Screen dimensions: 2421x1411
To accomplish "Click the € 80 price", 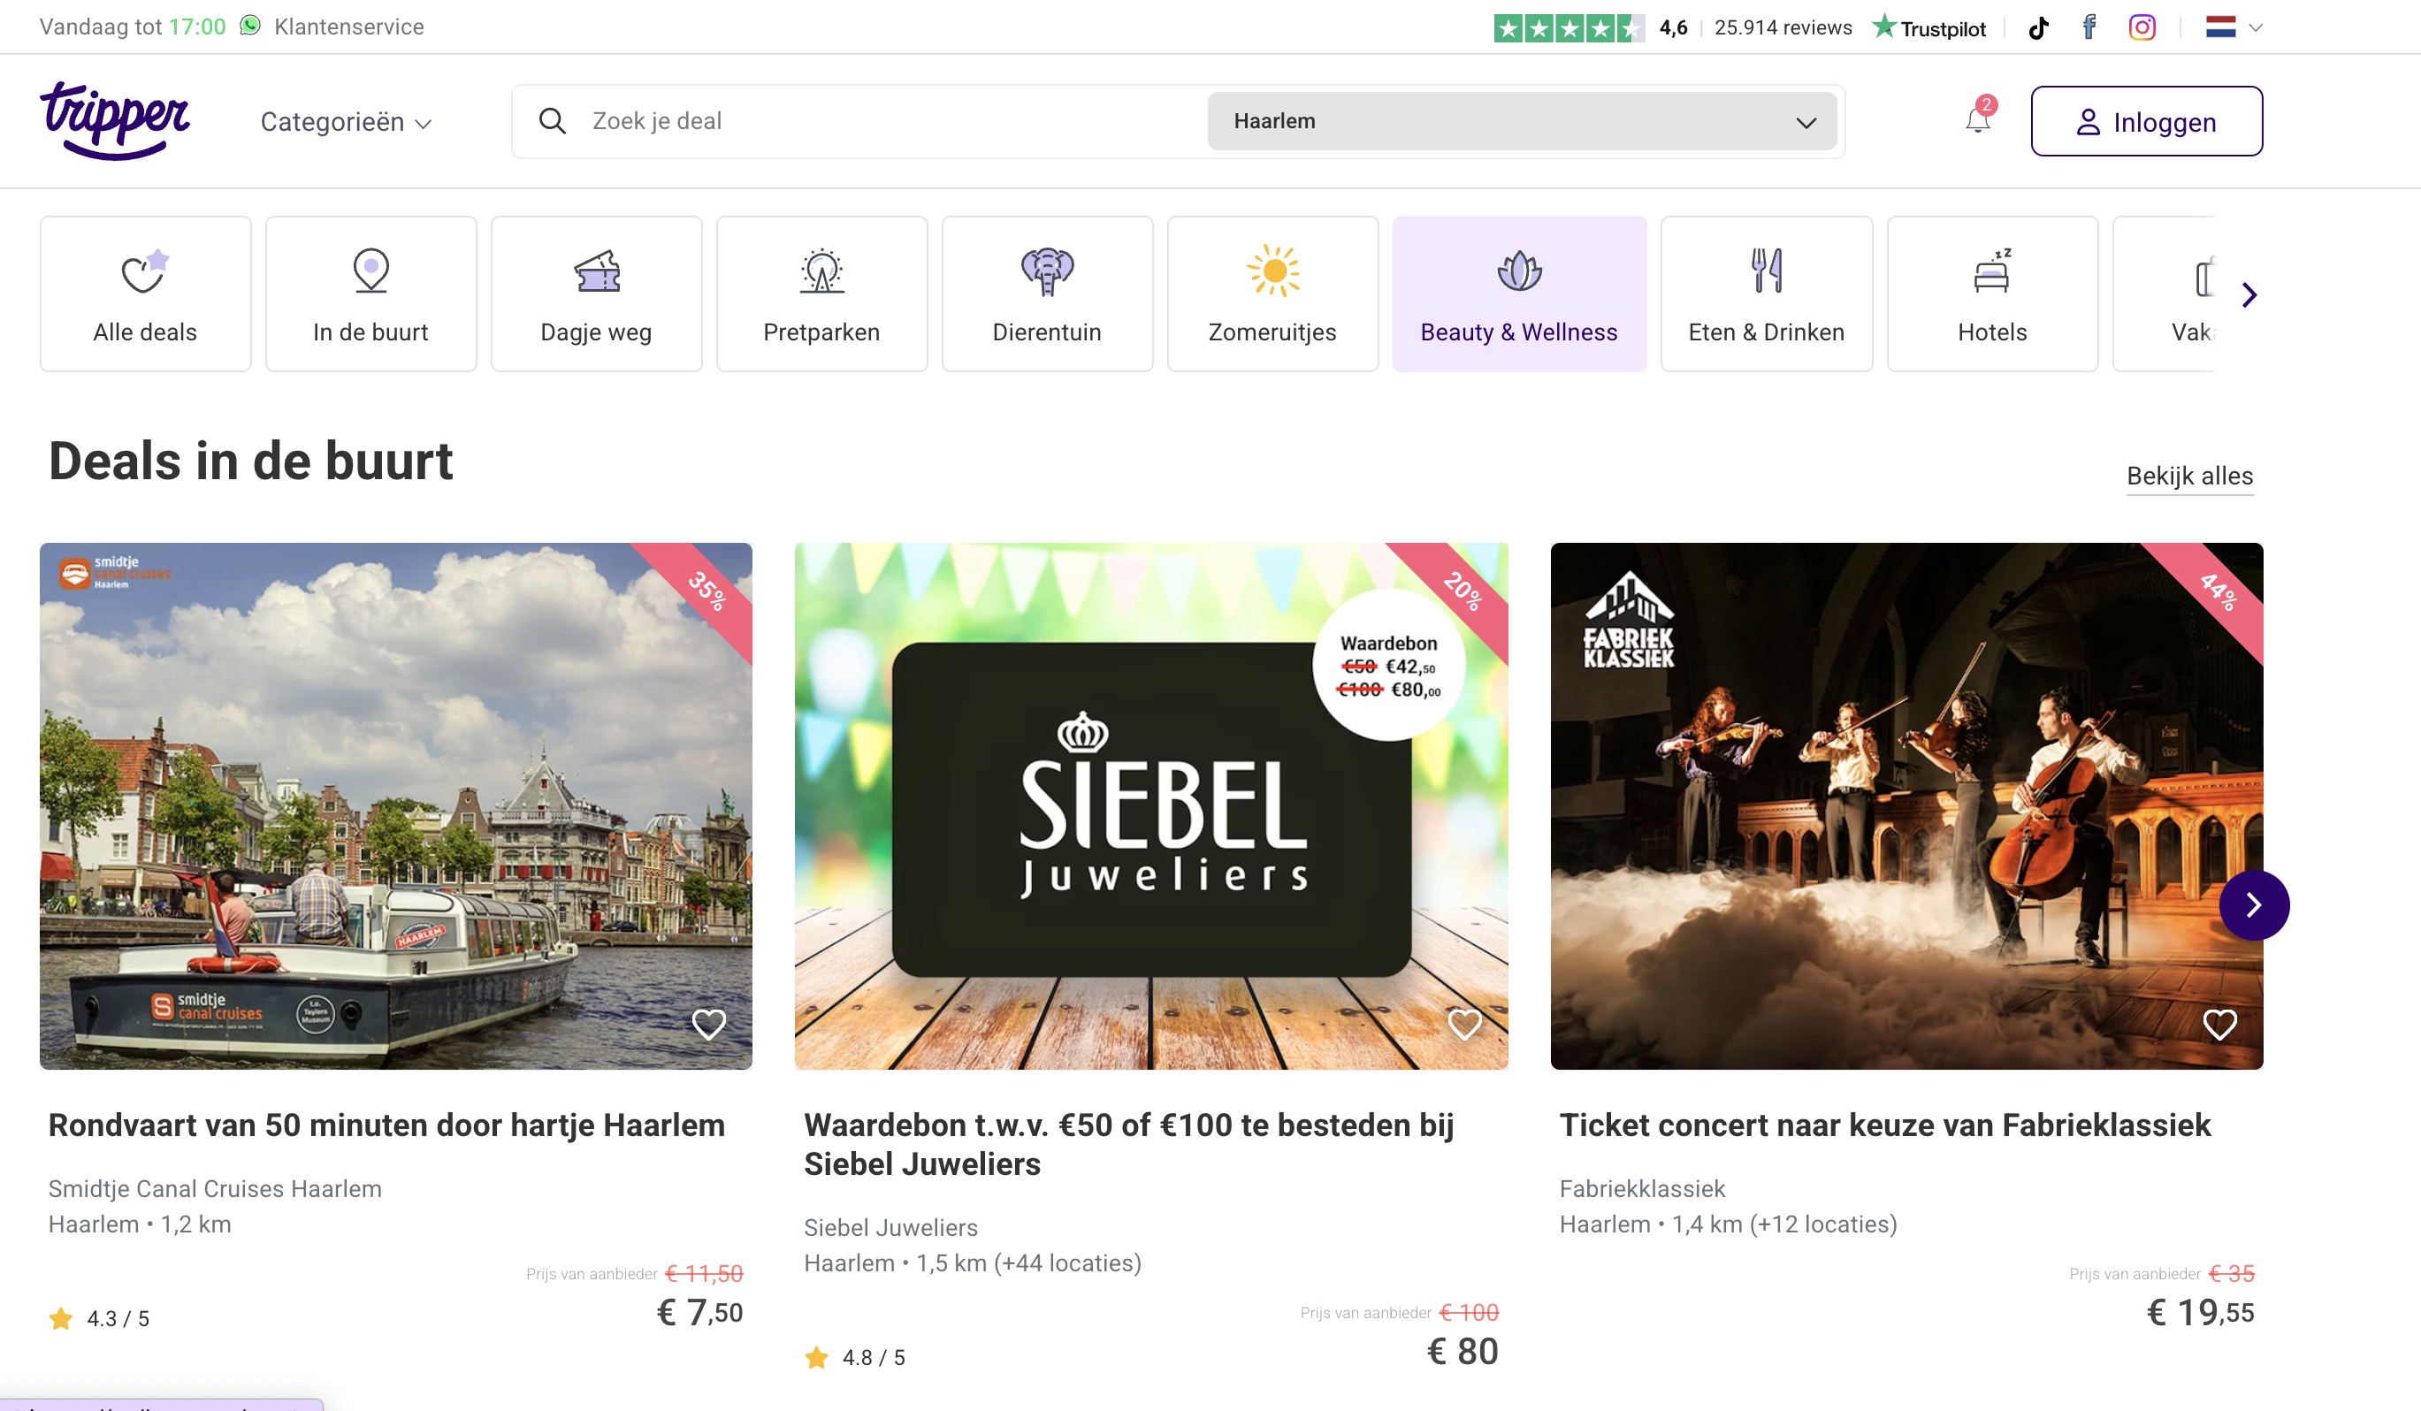I will click(x=1463, y=1352).
